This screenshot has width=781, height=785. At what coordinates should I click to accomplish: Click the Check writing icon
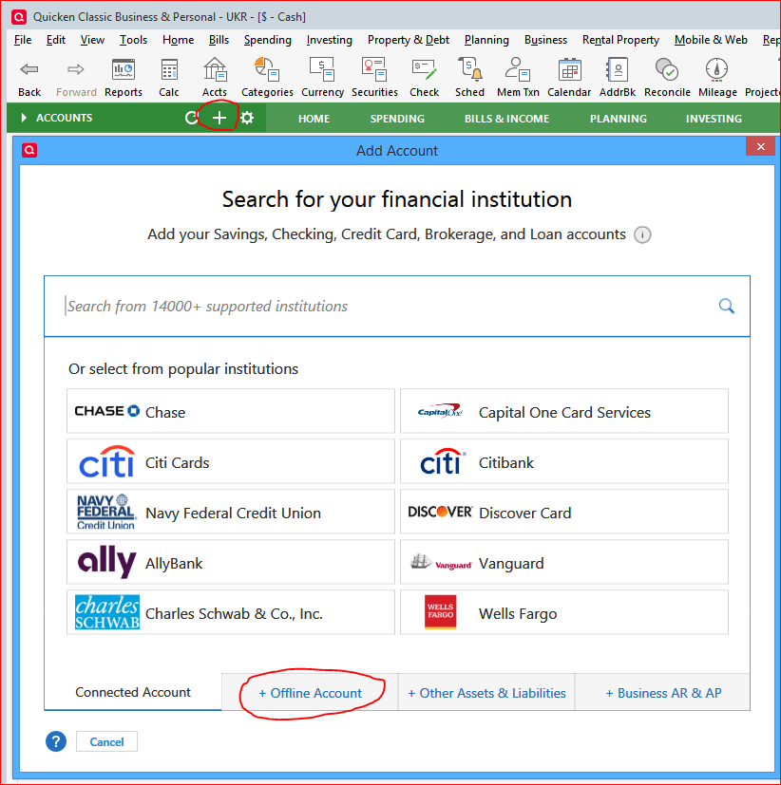[x=424, y=77]
